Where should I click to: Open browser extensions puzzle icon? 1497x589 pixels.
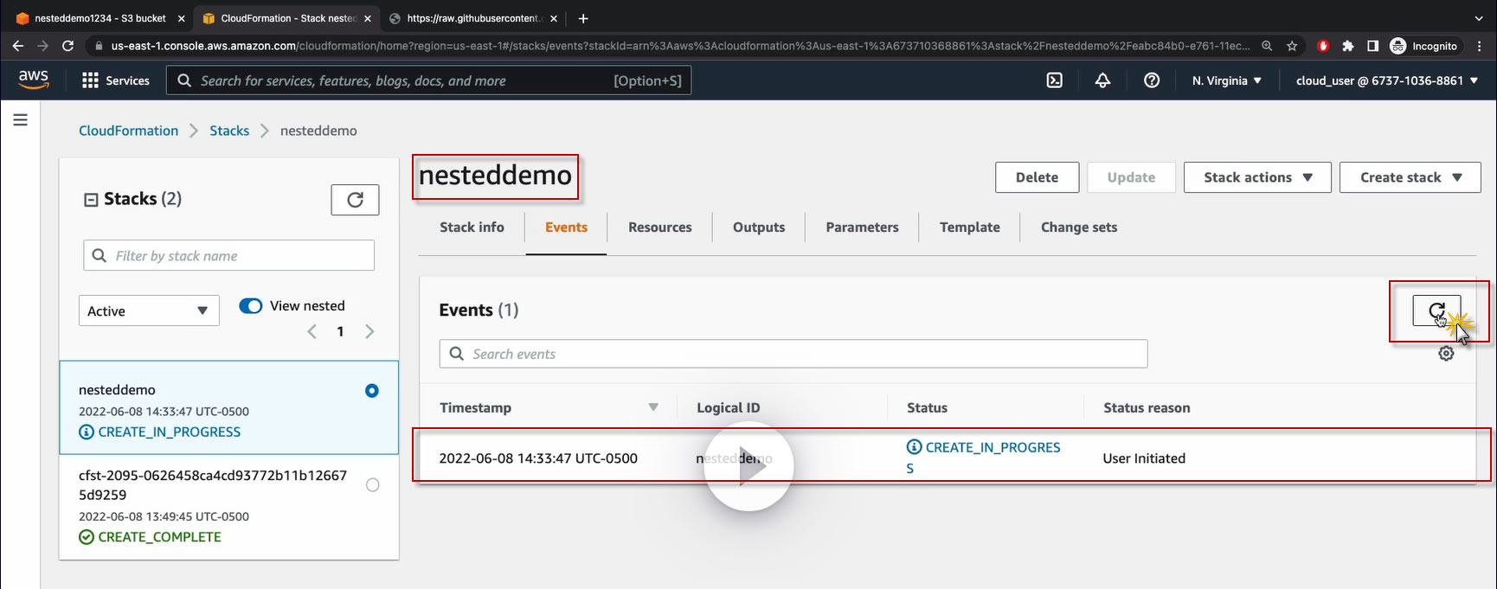click(1347, 46)
